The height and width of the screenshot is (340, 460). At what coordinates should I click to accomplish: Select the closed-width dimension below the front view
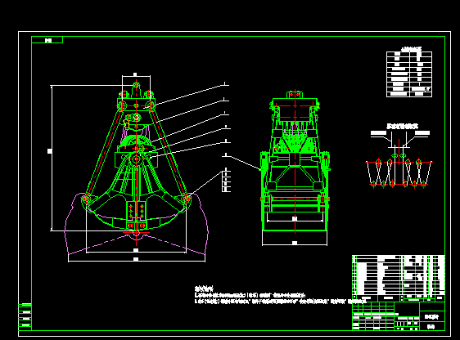pos(136,250)
